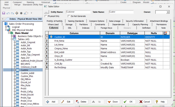Open the Foreign Keys tab
This screenshot has height=107, width=175.
106,28
